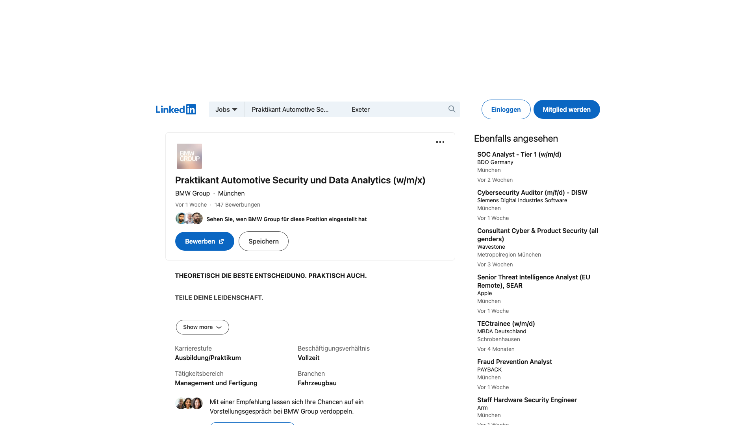Click 'TEILE DEINE LEIDENSCHAFT.' text
This screenshot has width=756, height=425.
[219, 297]
